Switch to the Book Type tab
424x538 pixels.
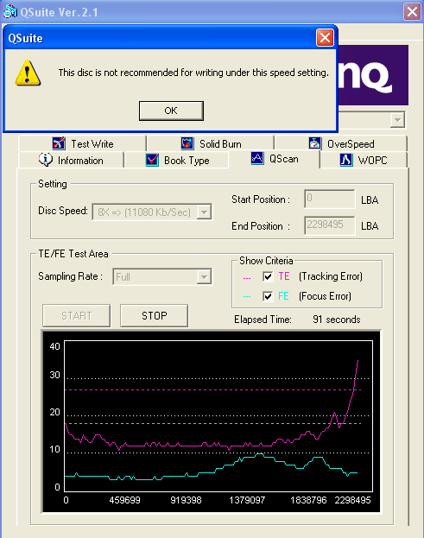(176, 161)
